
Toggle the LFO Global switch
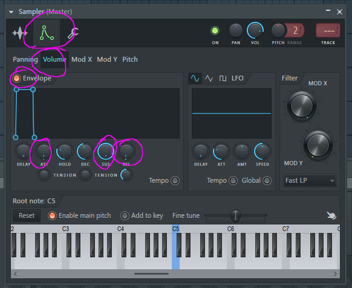(267, 181)
